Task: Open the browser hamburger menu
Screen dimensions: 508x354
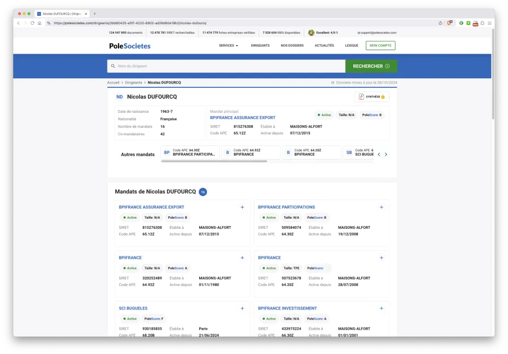Action: pos(489,23)
